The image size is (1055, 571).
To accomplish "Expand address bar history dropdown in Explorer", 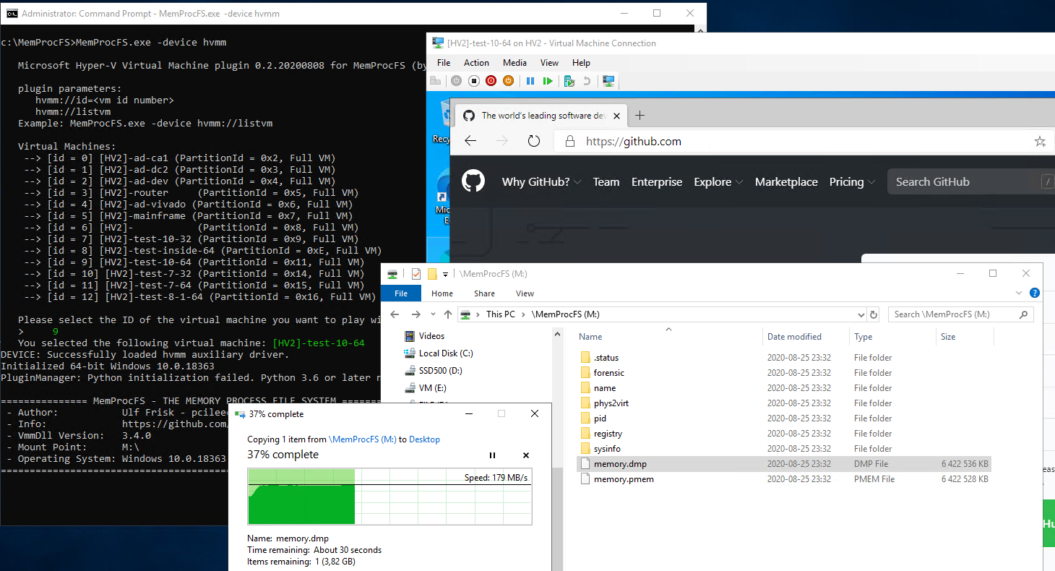I will tap(861, 314).
